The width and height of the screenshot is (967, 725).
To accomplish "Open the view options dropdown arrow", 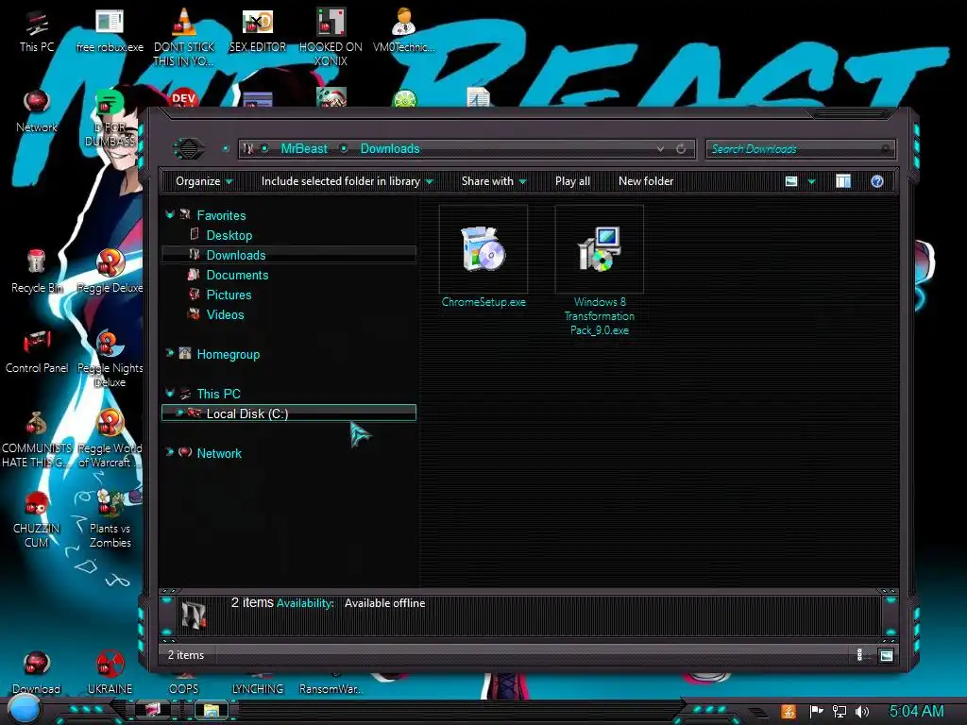I will (x=811, y=181).
